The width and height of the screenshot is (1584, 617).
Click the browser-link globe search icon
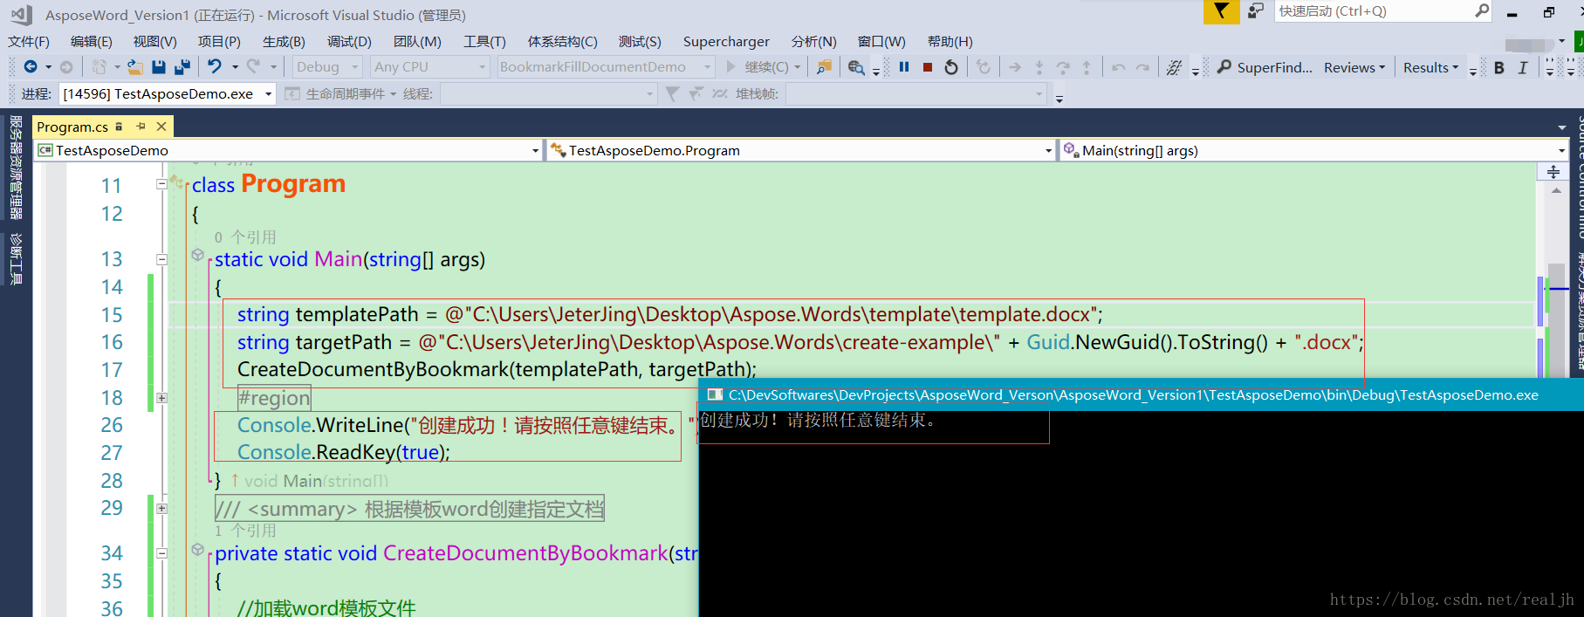[x=856, y=67]
